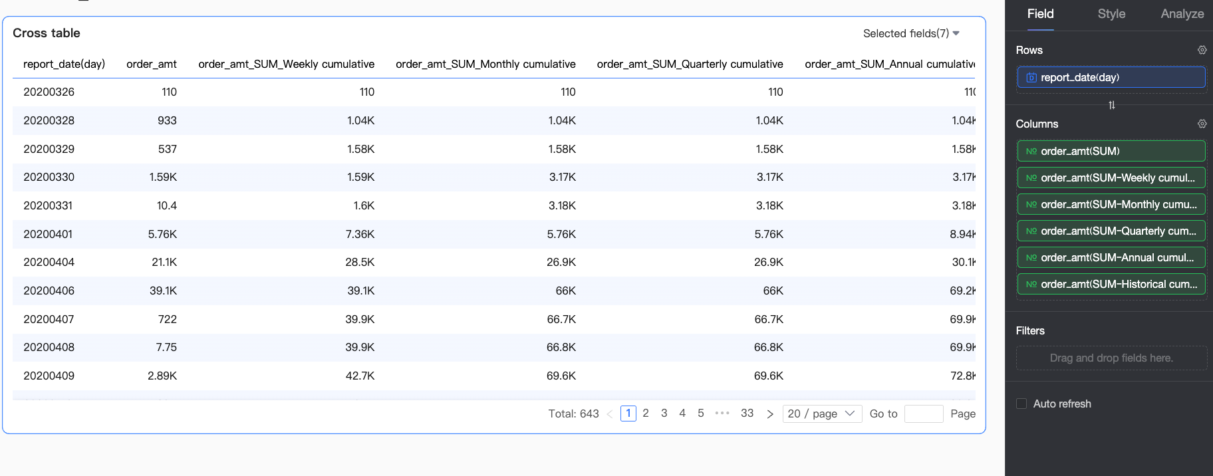Image resolution: width=1213 pixels, height=476 pixels.
Task: Select date cell 20200330
Action: pyautogui.click(x=49, y=178)
